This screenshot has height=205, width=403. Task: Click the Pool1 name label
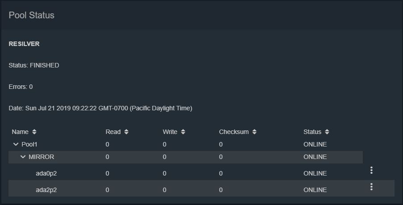click(29, 144)
